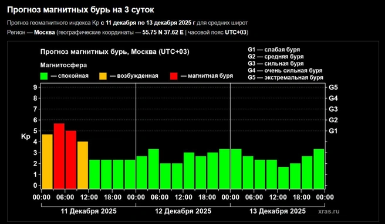Click the "Kp" axis label
Image resolution: width=385 pixels, height=224 pixels.
click(x=26, y=136)
